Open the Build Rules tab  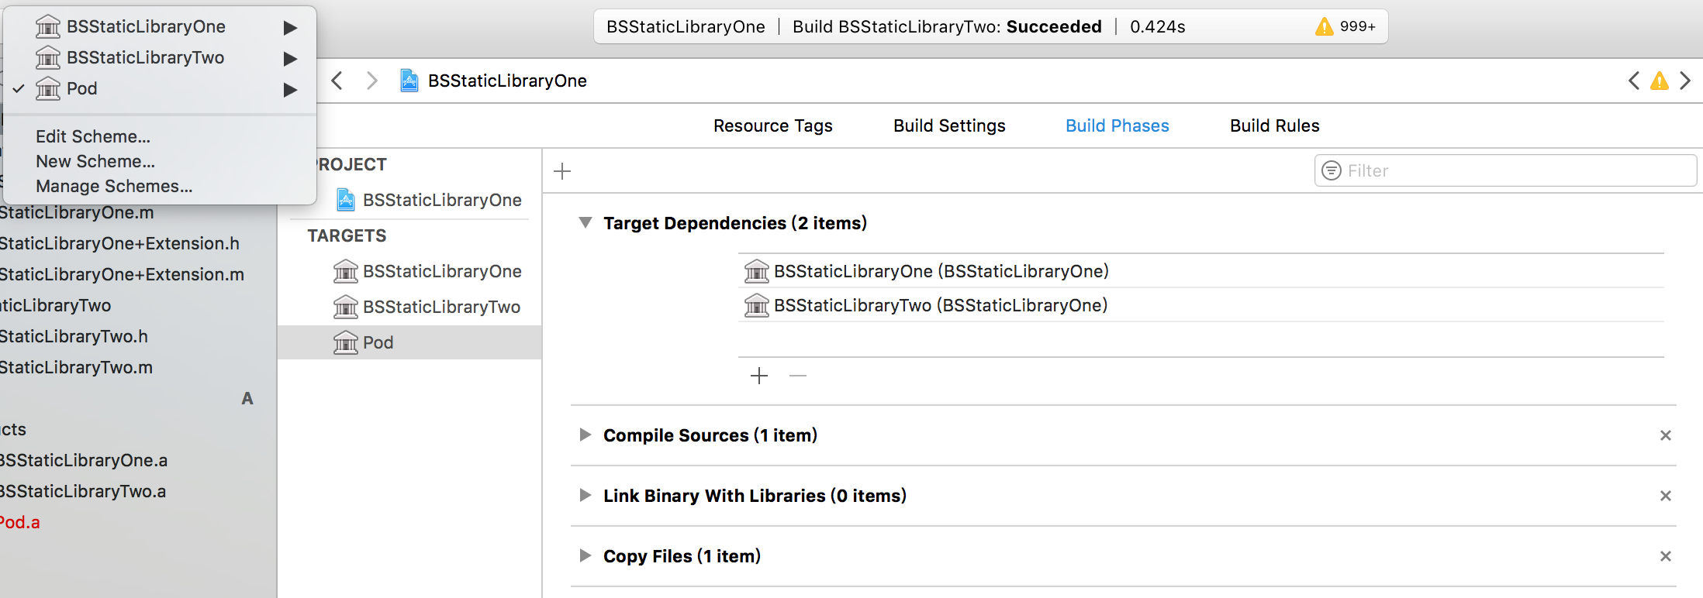point(1274,125)
